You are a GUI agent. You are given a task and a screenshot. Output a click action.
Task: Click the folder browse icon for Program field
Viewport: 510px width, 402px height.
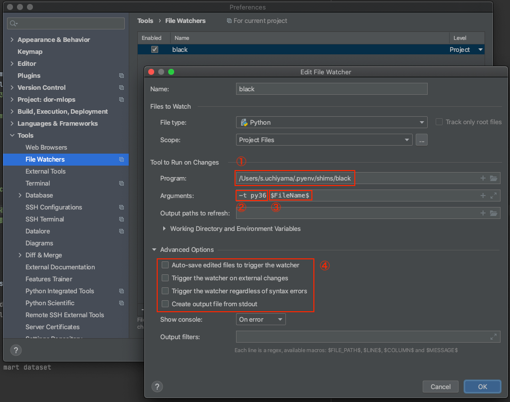pos(494,178)
